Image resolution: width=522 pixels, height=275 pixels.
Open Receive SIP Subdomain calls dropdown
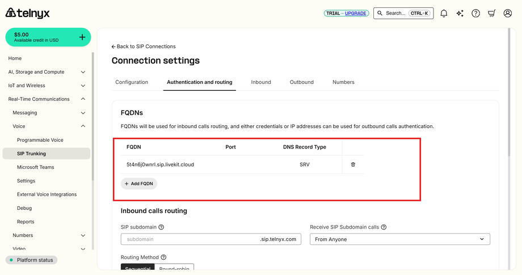pyautogui.click(x=399, y=239)
